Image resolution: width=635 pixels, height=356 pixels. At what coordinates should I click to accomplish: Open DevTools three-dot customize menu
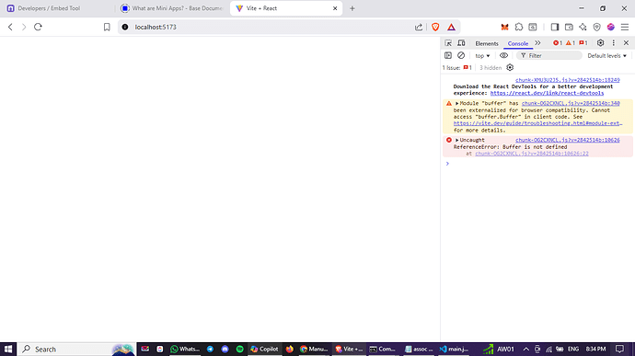(614, 43)
